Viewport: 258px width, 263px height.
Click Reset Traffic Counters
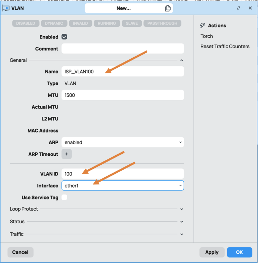click(225, 46)
